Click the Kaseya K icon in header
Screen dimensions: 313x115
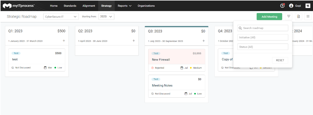click(308, 6)
